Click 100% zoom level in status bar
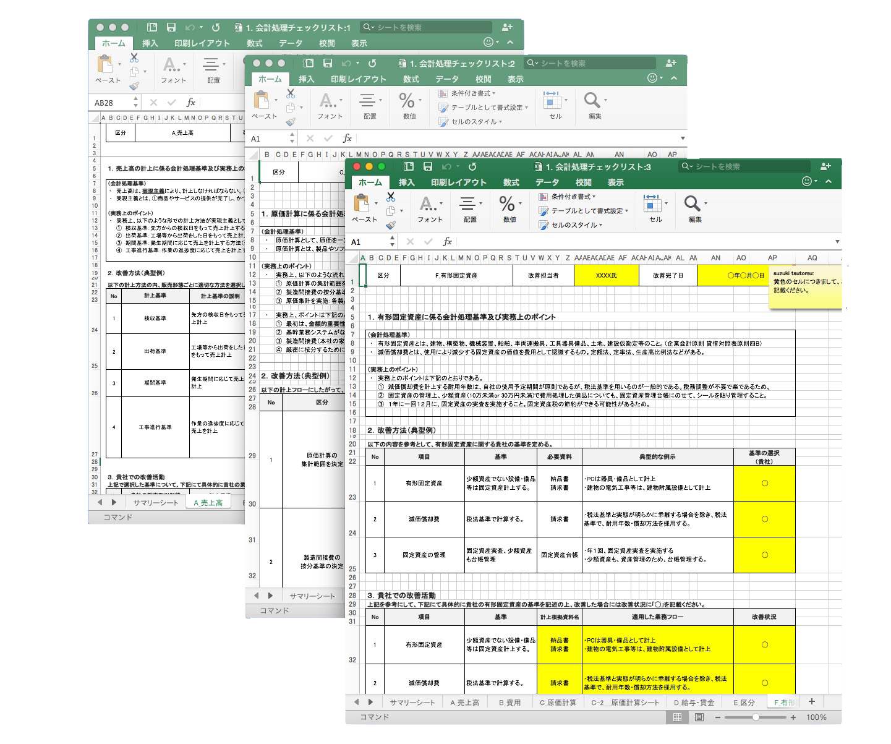 tap(816, 717)
